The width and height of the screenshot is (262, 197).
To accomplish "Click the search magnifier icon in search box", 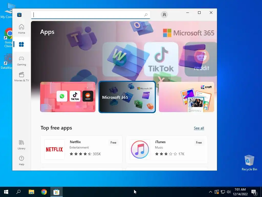I will [146, 15].
